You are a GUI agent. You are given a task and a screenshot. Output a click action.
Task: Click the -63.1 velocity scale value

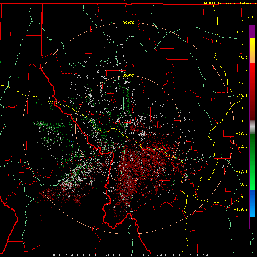click(242, 172)
